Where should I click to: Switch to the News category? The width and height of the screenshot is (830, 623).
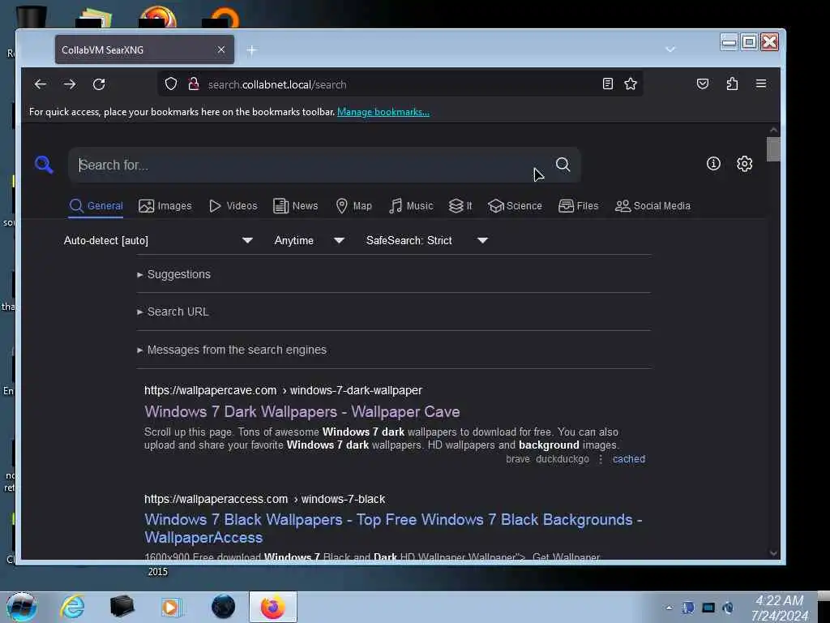pyautogui.click(x=295, y=206)
